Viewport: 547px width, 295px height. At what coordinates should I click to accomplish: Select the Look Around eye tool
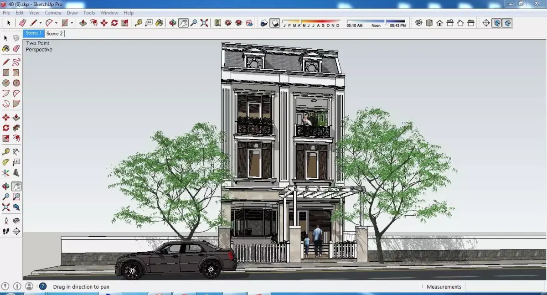pos(16,221)
